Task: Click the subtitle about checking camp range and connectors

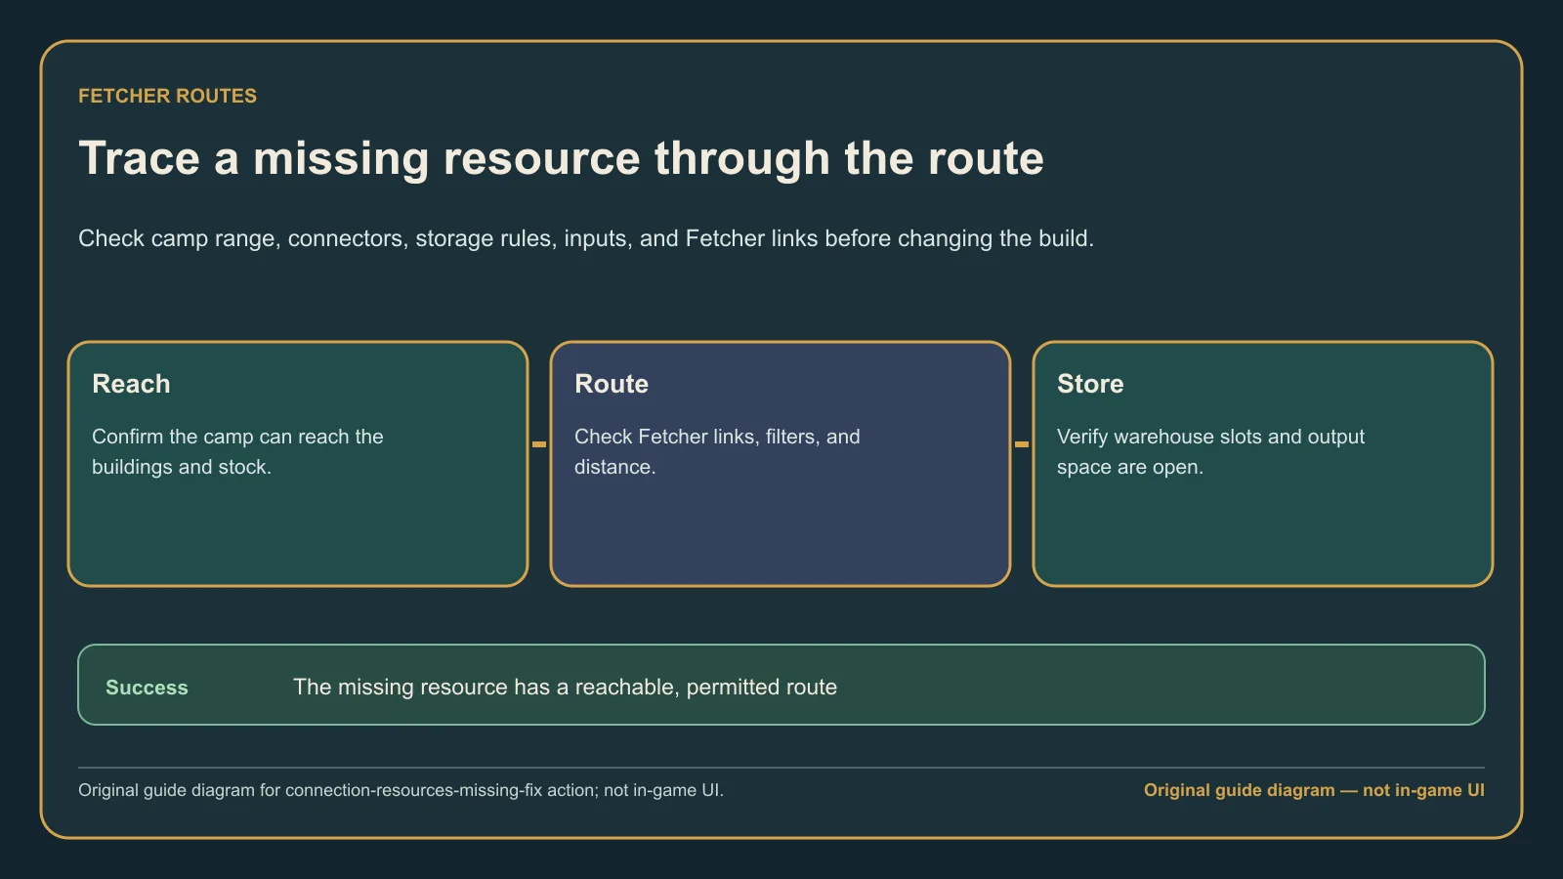Action: pyautogui.click(x=586, y=238)
